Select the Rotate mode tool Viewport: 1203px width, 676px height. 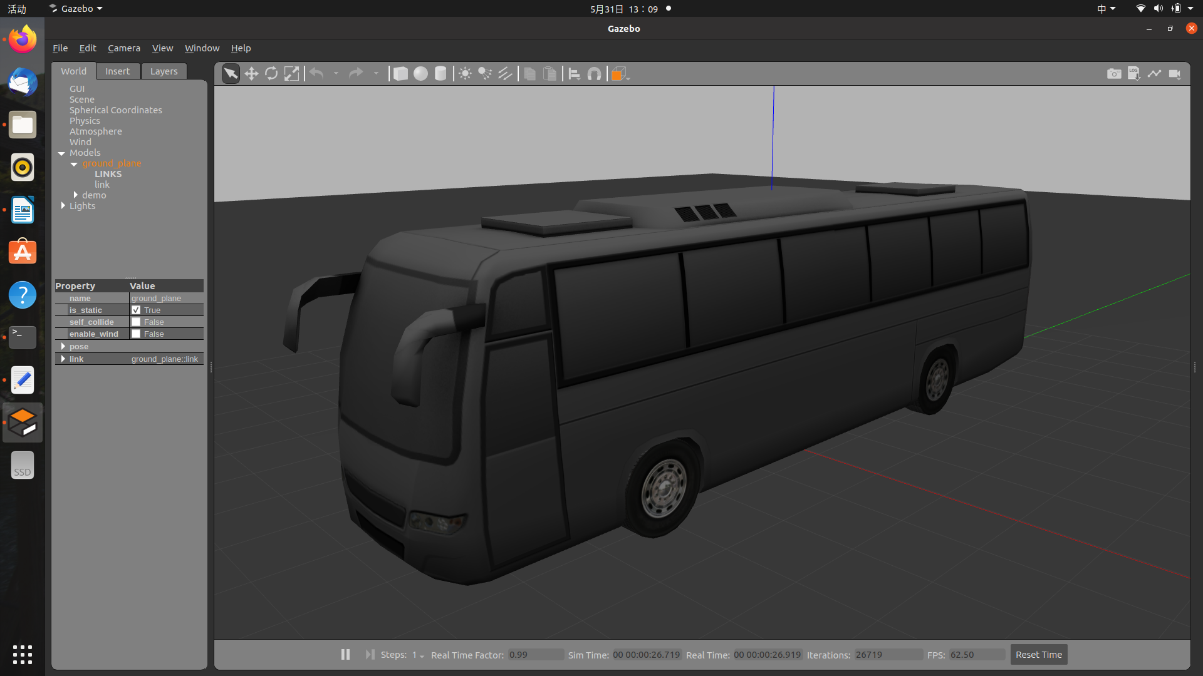(271, 74)
